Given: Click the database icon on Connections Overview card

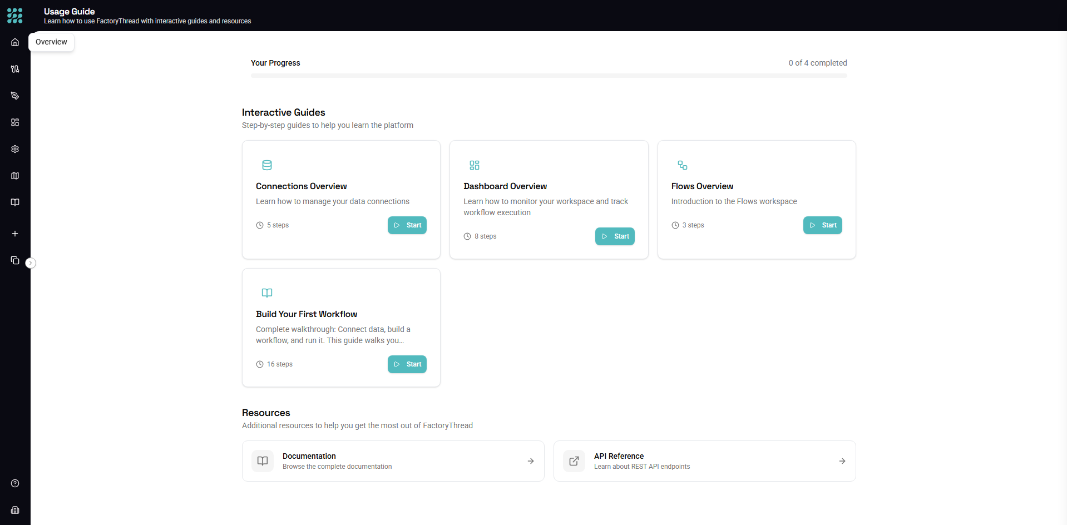Looking at the screenshot, I should pos(267,165).
